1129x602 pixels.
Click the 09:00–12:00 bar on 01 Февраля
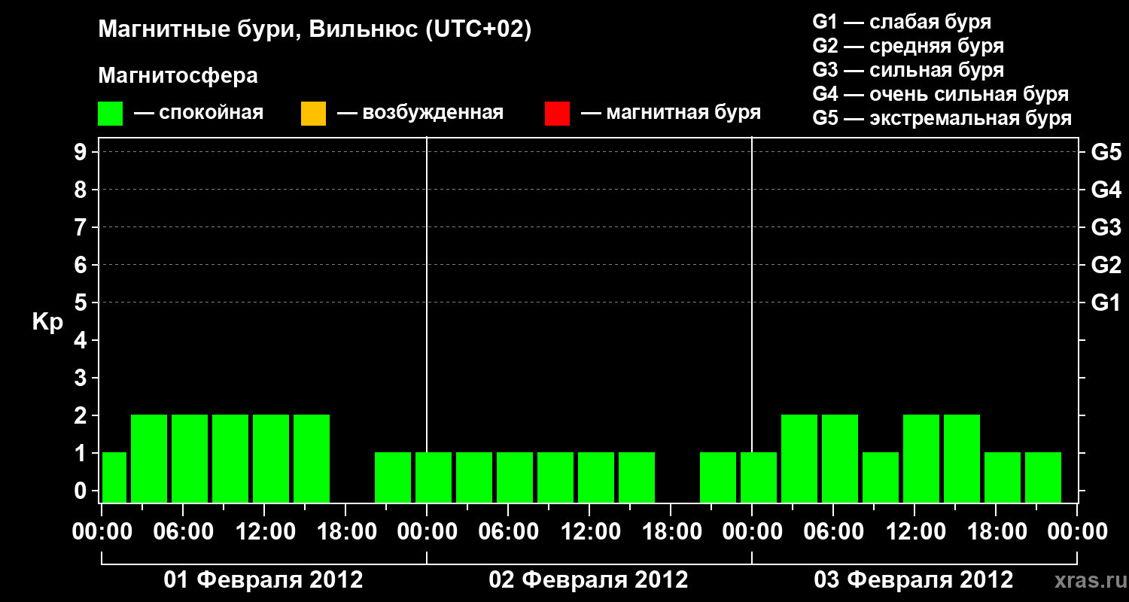[x=230, y=458]
